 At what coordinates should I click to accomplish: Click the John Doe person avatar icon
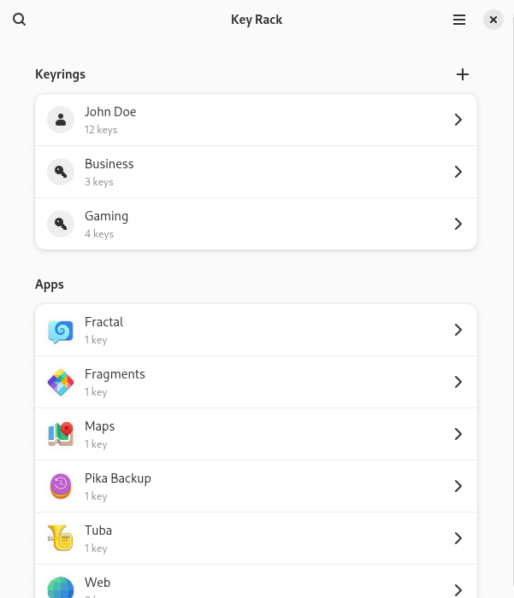click(61, 120)
